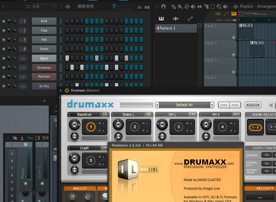This screenshot has height=202, width=276.
Task: Open the 全部 channel group filter dropdown
Action: pyautogui.click(x=44, y=7)
